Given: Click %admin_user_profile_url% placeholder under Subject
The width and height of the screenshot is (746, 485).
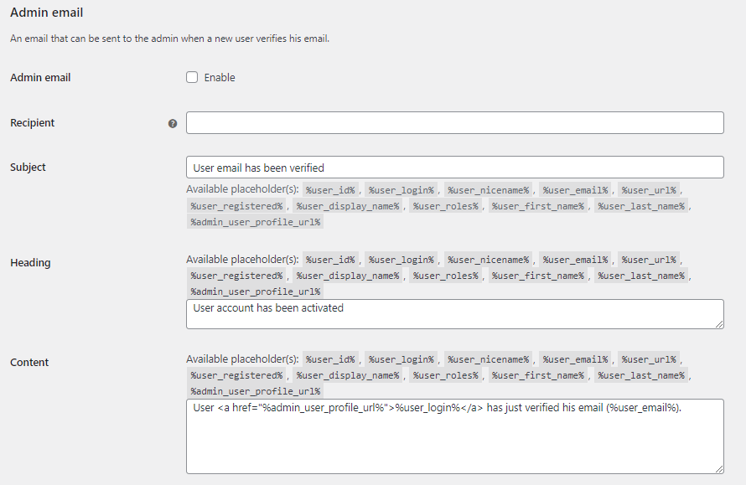Looking at the screenshot, I should 256,222.
